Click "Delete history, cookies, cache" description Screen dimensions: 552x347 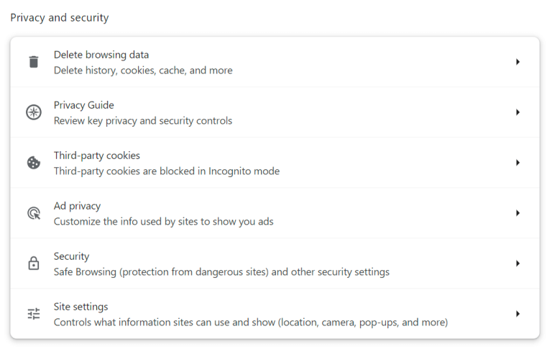[142, 71]
